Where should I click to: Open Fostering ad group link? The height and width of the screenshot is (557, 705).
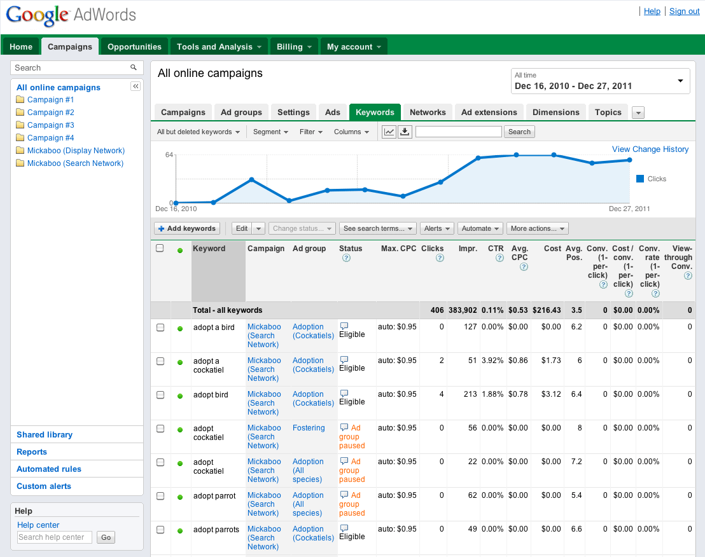click(x=309, y=428)
